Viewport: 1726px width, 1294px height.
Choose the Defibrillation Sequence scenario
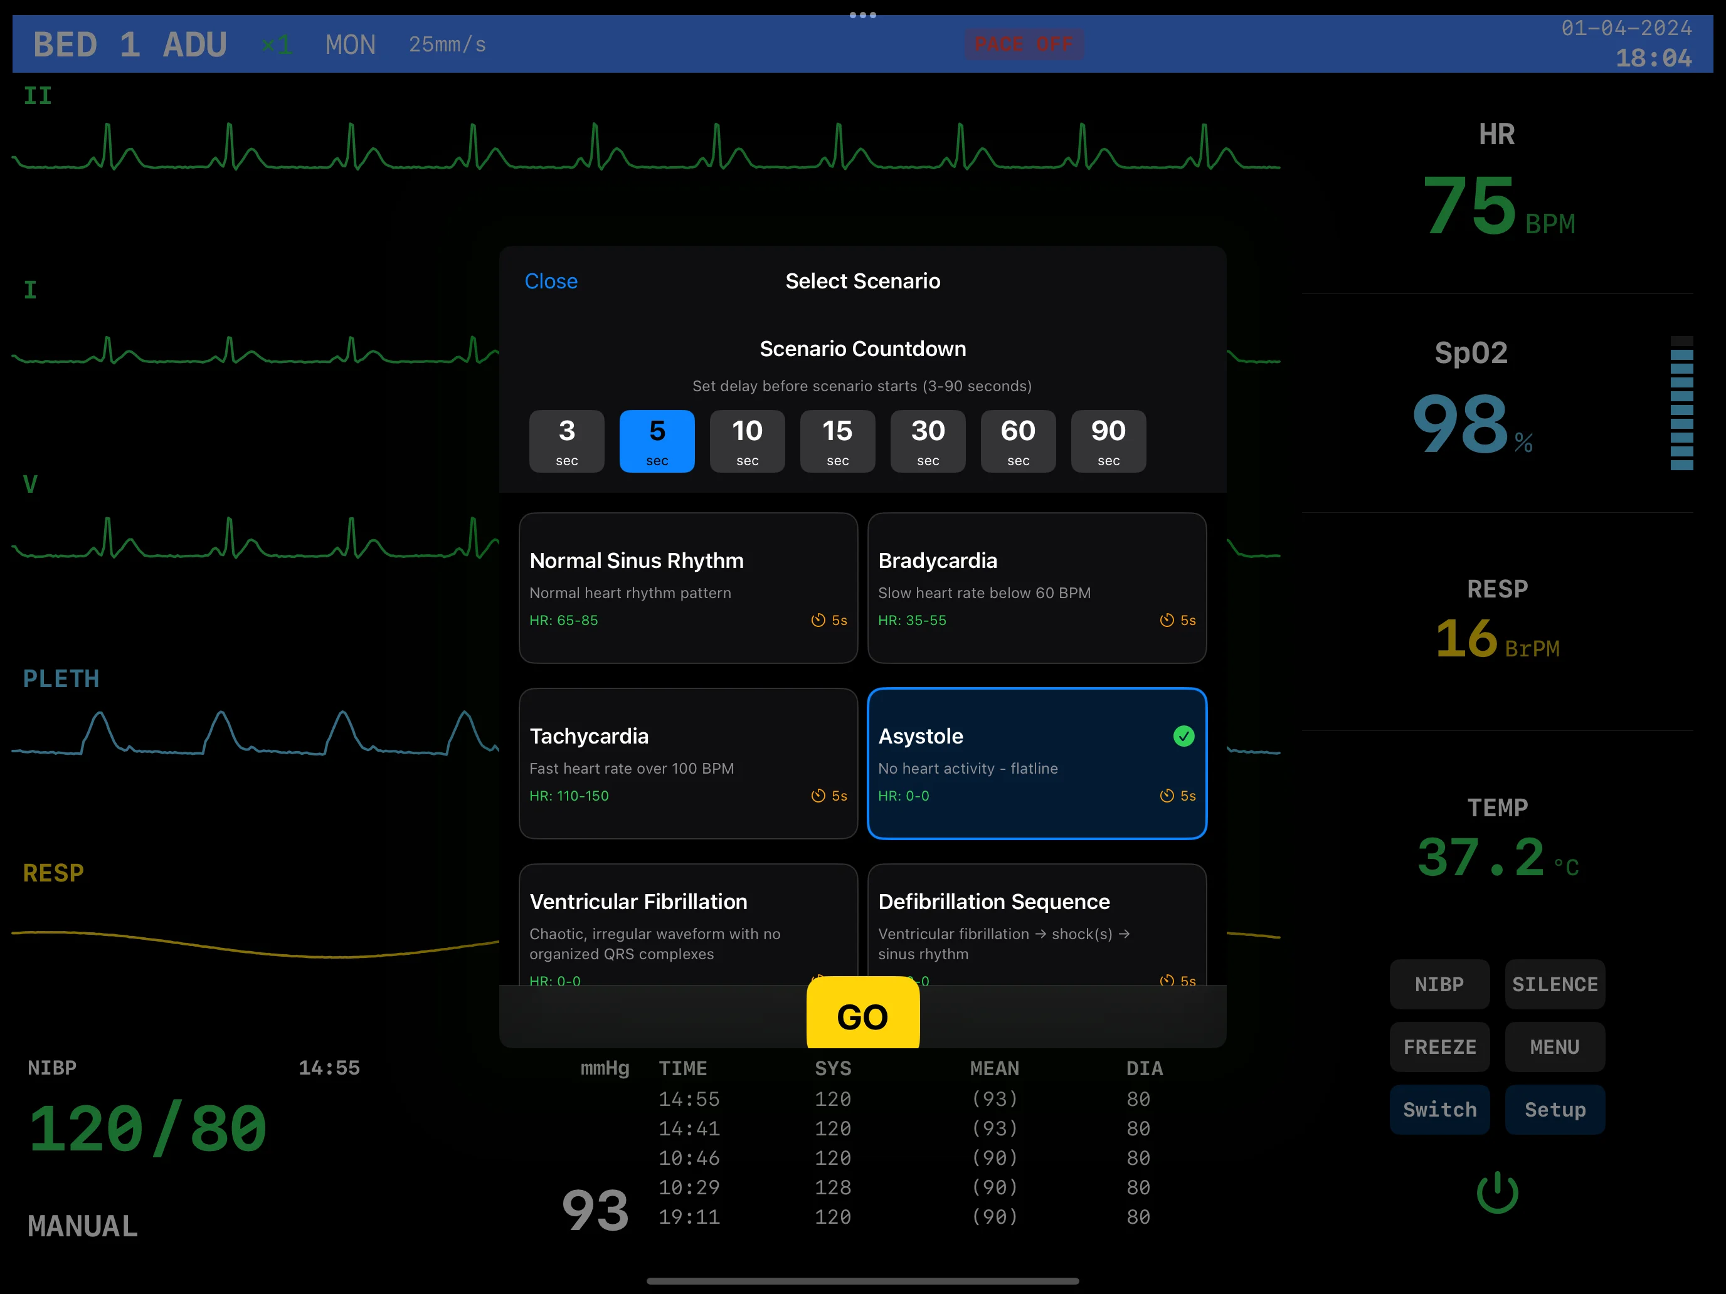pyautogui.click(x=1037, y=924)
